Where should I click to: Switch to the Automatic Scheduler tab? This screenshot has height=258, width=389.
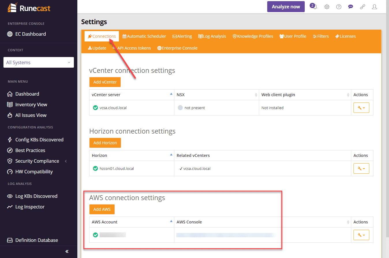coord(144,36)
